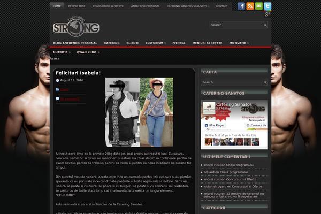This screenshot has width=321, height=214.
Task: Open the Felicitari Isabela! post title
Action: click(78, 73)
